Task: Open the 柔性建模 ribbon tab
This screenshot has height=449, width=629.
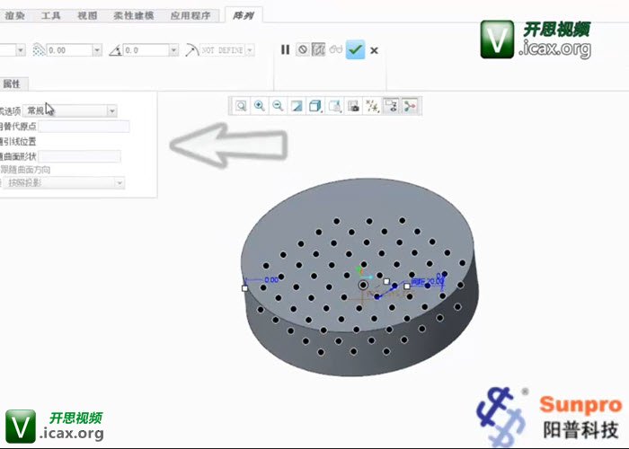Action: point(134,15)
